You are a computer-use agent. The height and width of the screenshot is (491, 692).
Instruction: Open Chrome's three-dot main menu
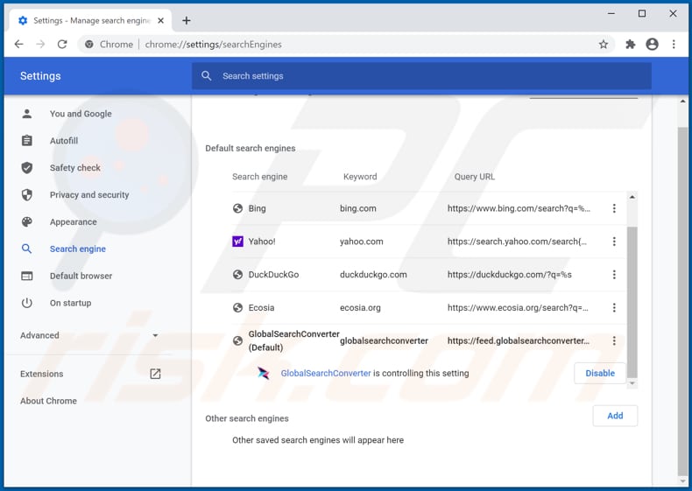tap(674, 44)
